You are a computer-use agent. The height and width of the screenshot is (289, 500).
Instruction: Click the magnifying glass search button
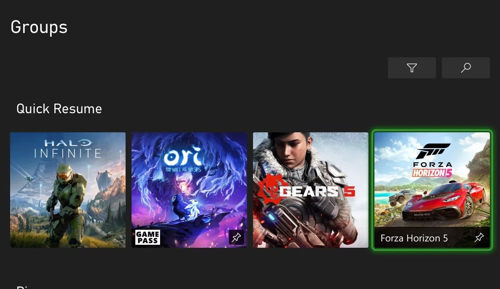click(466, 68)
